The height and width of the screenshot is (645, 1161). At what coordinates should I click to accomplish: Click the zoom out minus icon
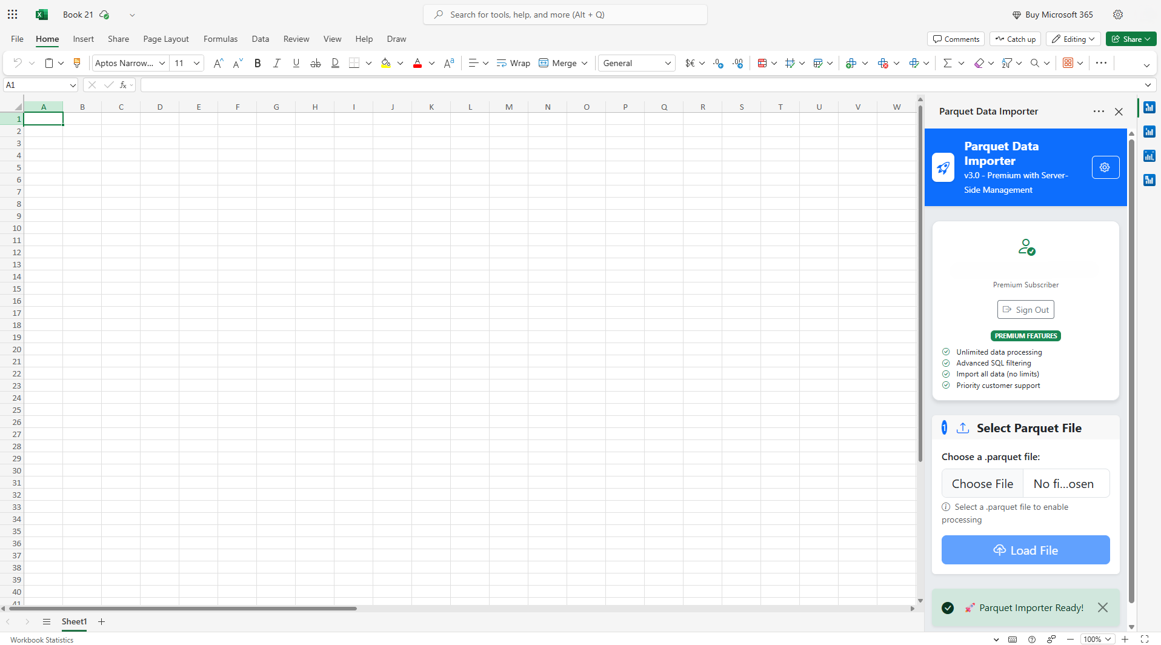click(1071, 639)
